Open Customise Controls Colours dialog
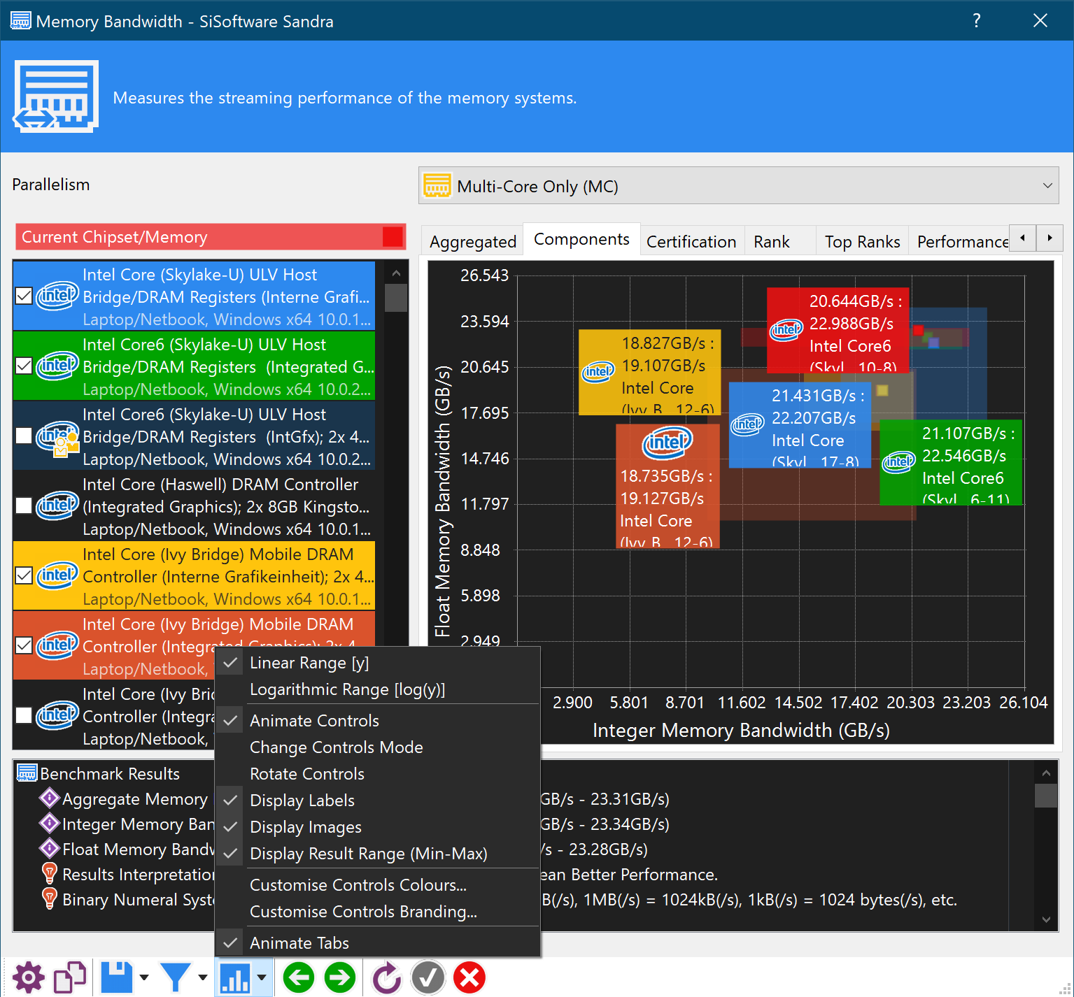 [377, 884]
